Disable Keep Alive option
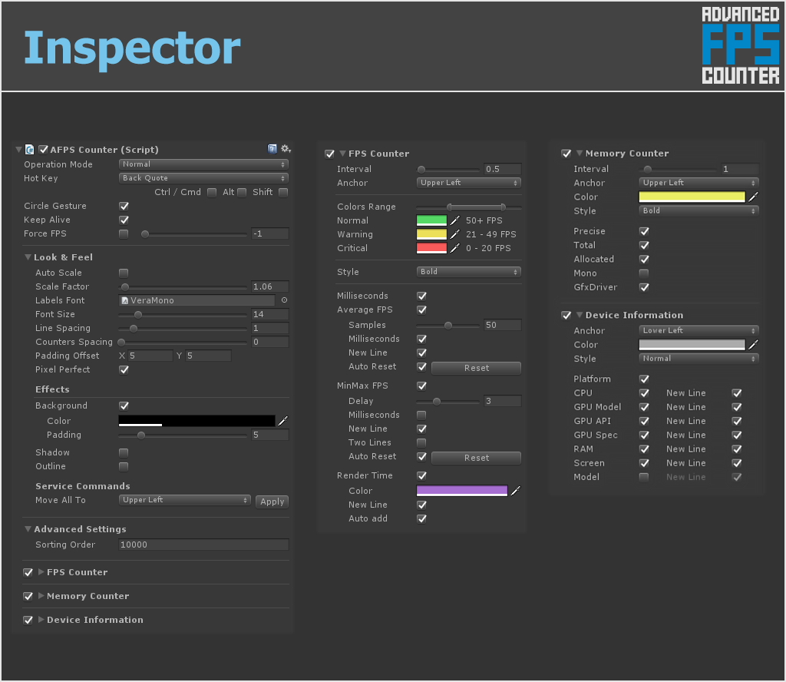 [124, 220]
